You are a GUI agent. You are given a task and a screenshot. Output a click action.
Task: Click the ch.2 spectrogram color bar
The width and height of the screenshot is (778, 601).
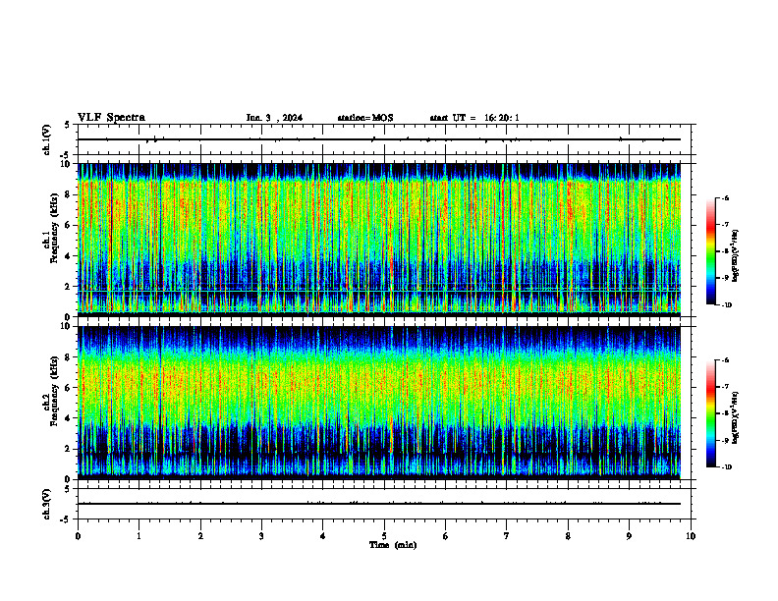[711, 413]
